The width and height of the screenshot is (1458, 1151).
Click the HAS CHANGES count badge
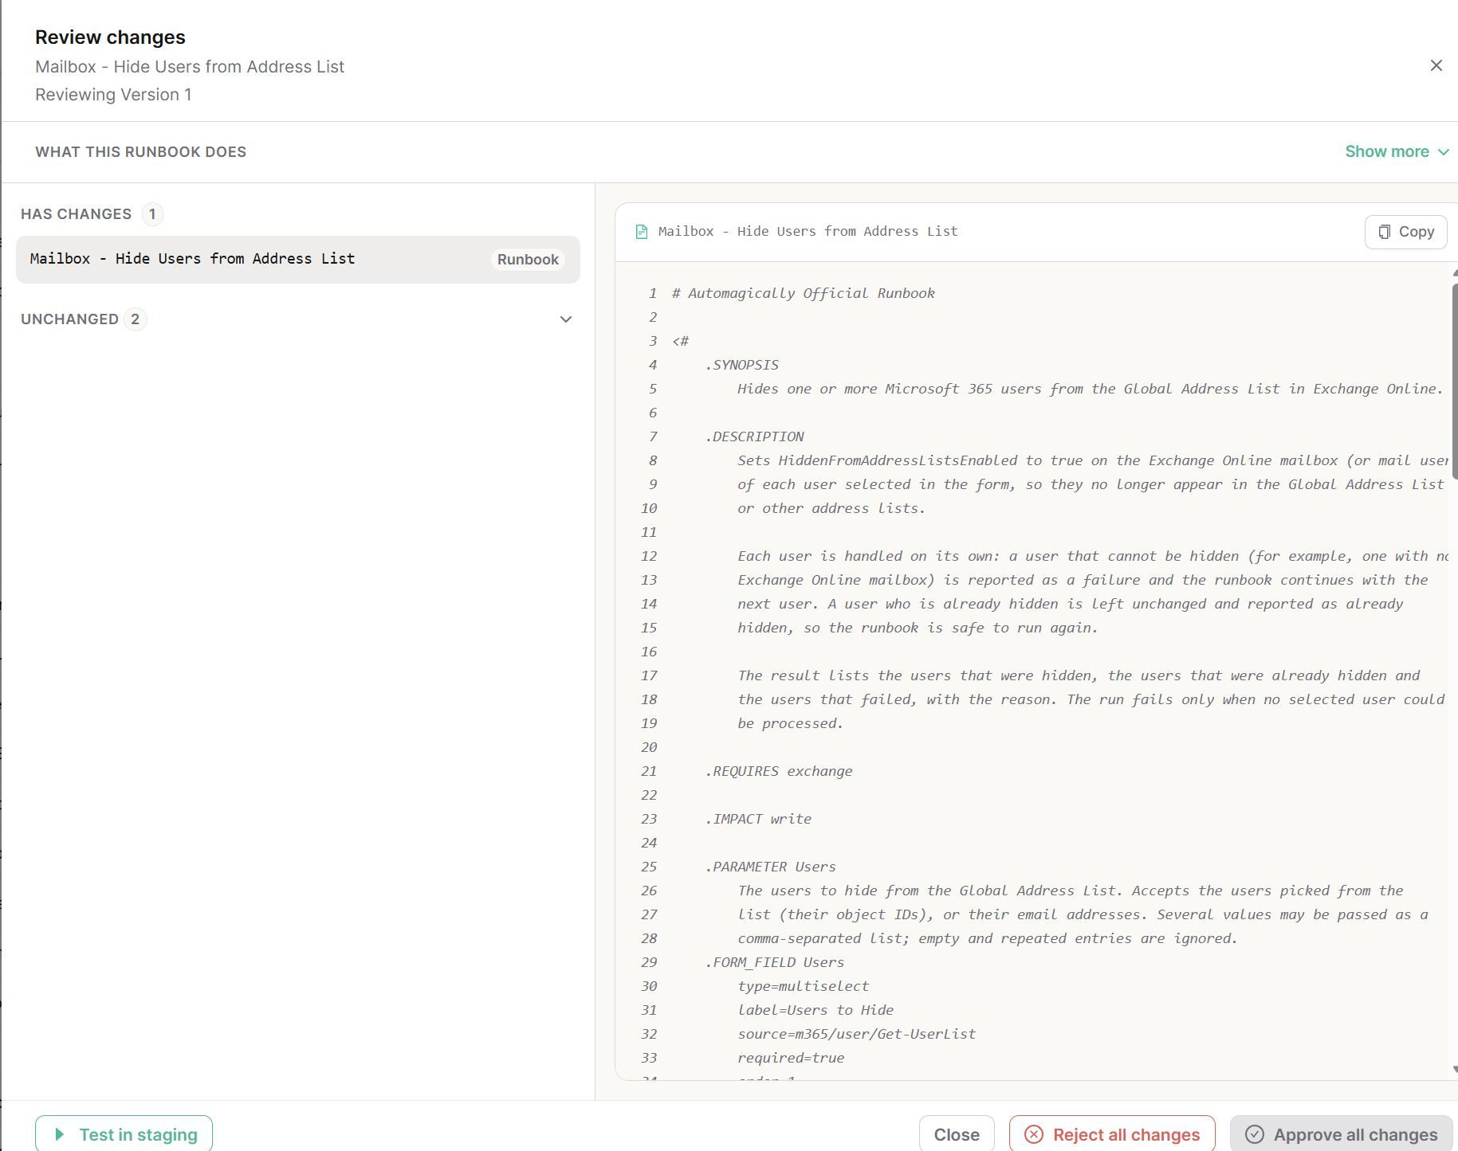(x=152, y=214)
